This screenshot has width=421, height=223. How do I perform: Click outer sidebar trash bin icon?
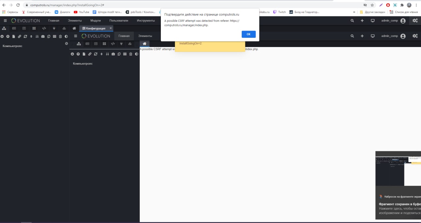pos(61,37)
